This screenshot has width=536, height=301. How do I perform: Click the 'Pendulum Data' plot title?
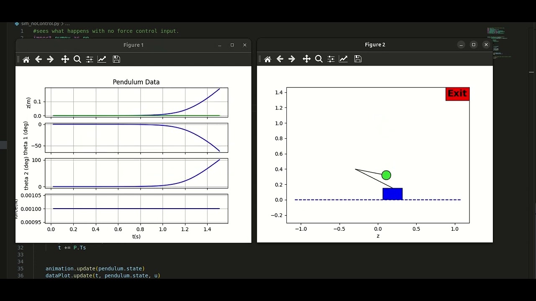tap(136, 82)
